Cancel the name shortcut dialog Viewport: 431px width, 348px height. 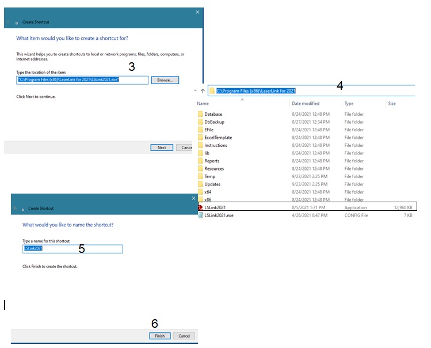(x=184, y=336)
